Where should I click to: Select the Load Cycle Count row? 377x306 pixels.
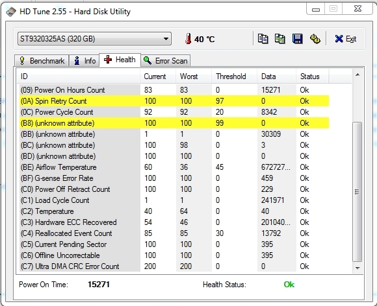tap(174, 200)
